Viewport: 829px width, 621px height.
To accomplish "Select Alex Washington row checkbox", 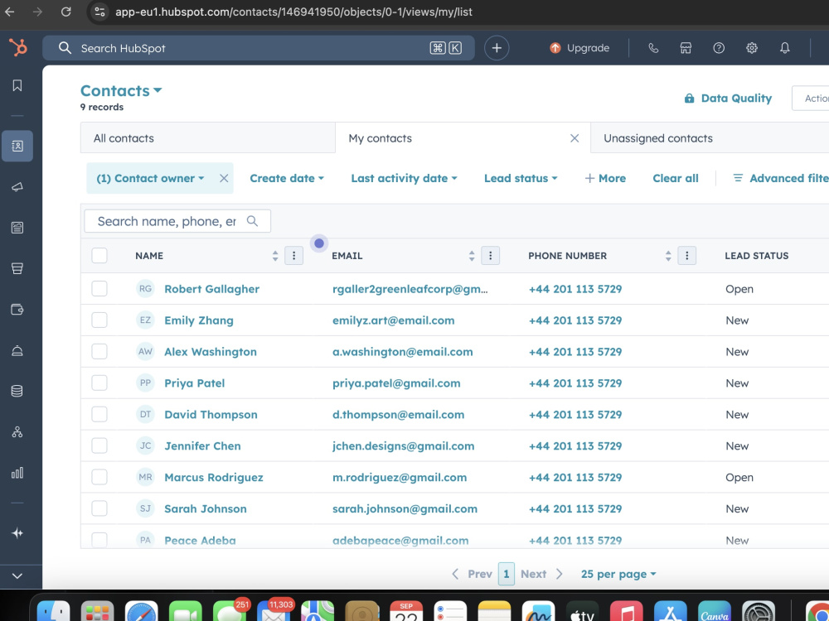I will (x=99, y=352).
